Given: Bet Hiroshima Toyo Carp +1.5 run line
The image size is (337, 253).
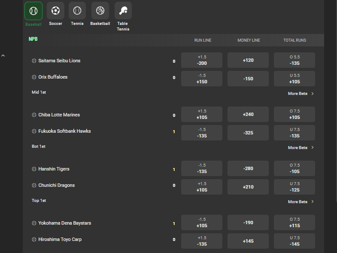Looking at the screenshot, I should pos(202,241).
